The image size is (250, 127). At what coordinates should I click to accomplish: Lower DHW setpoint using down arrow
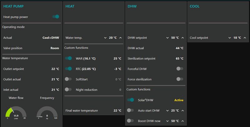(167, 38)
